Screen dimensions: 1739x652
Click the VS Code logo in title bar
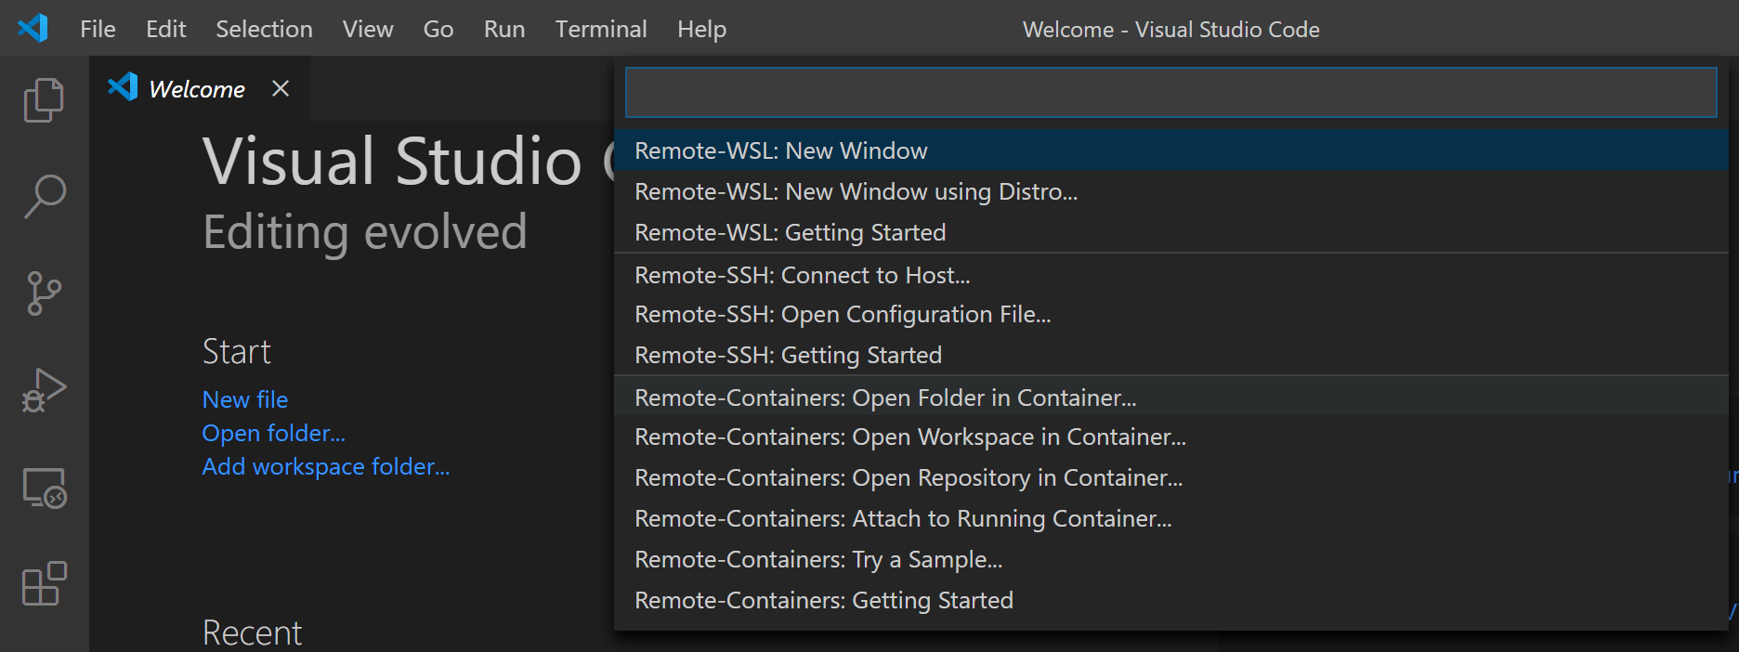point(33,28)
